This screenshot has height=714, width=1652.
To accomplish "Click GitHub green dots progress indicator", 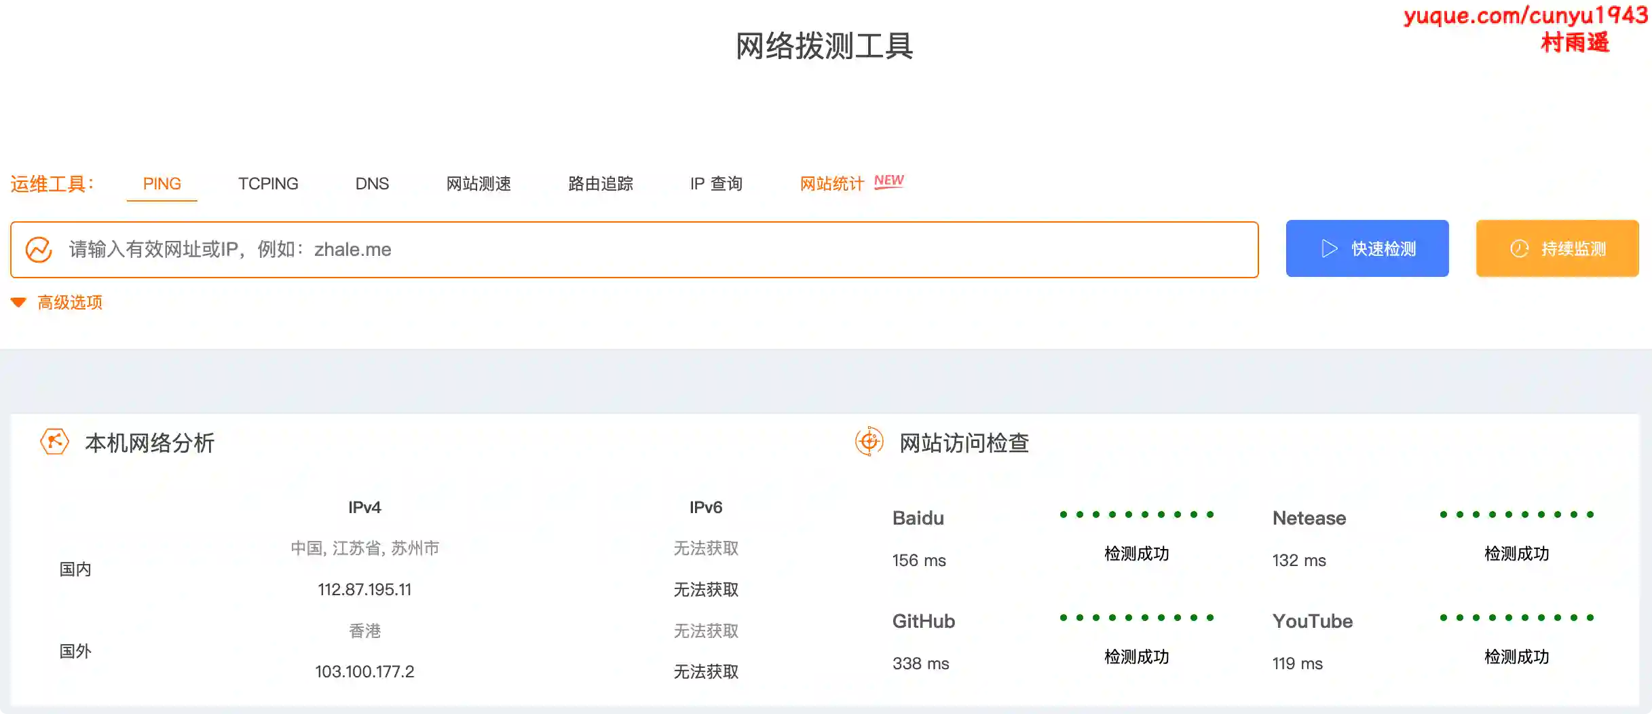I will (1137, 618).
